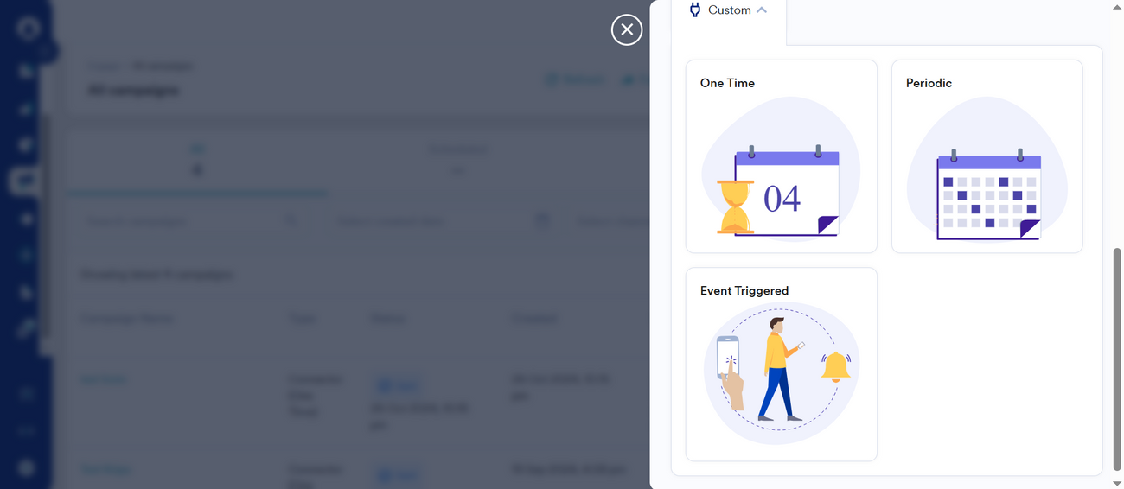Click the logo at top of sidebar
This screenshot has height=489, width=1124.
tap(28, 28)
